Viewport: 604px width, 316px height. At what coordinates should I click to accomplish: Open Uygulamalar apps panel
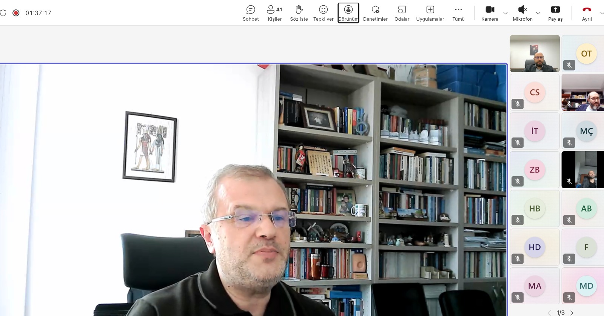(430, 13)
